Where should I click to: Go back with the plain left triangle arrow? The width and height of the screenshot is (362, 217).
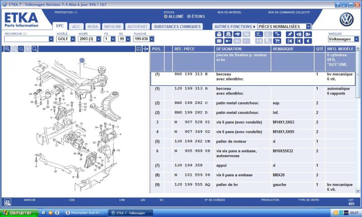pyautogui.click(x=308, y=41)
